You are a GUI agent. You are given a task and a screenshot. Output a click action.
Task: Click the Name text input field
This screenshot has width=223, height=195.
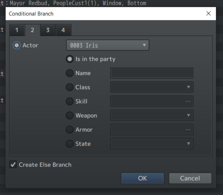(152, 73)
